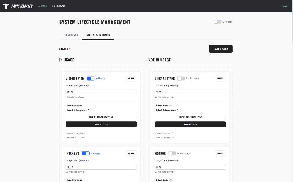The height and width of the screenshot is (182, 293).
Task: Enable usage toggle for Hotdog system
Action: pos(172,153)
